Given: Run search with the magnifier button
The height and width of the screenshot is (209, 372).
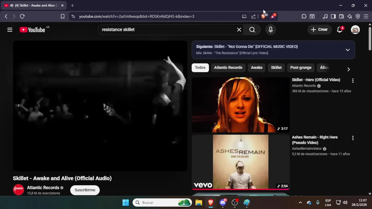Looking at the screenshot, I should [x=252, y=30].
